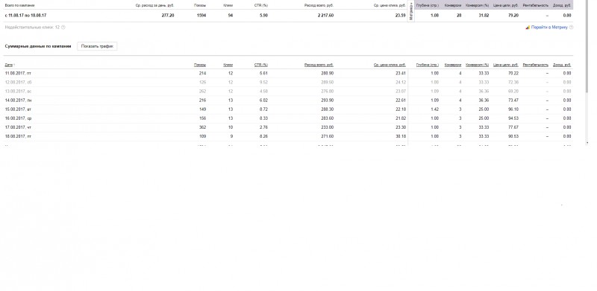The image size is (597, 291).
Task: Collapse the vertical Метрика column toggle
Action: click(x=411, y=11)
